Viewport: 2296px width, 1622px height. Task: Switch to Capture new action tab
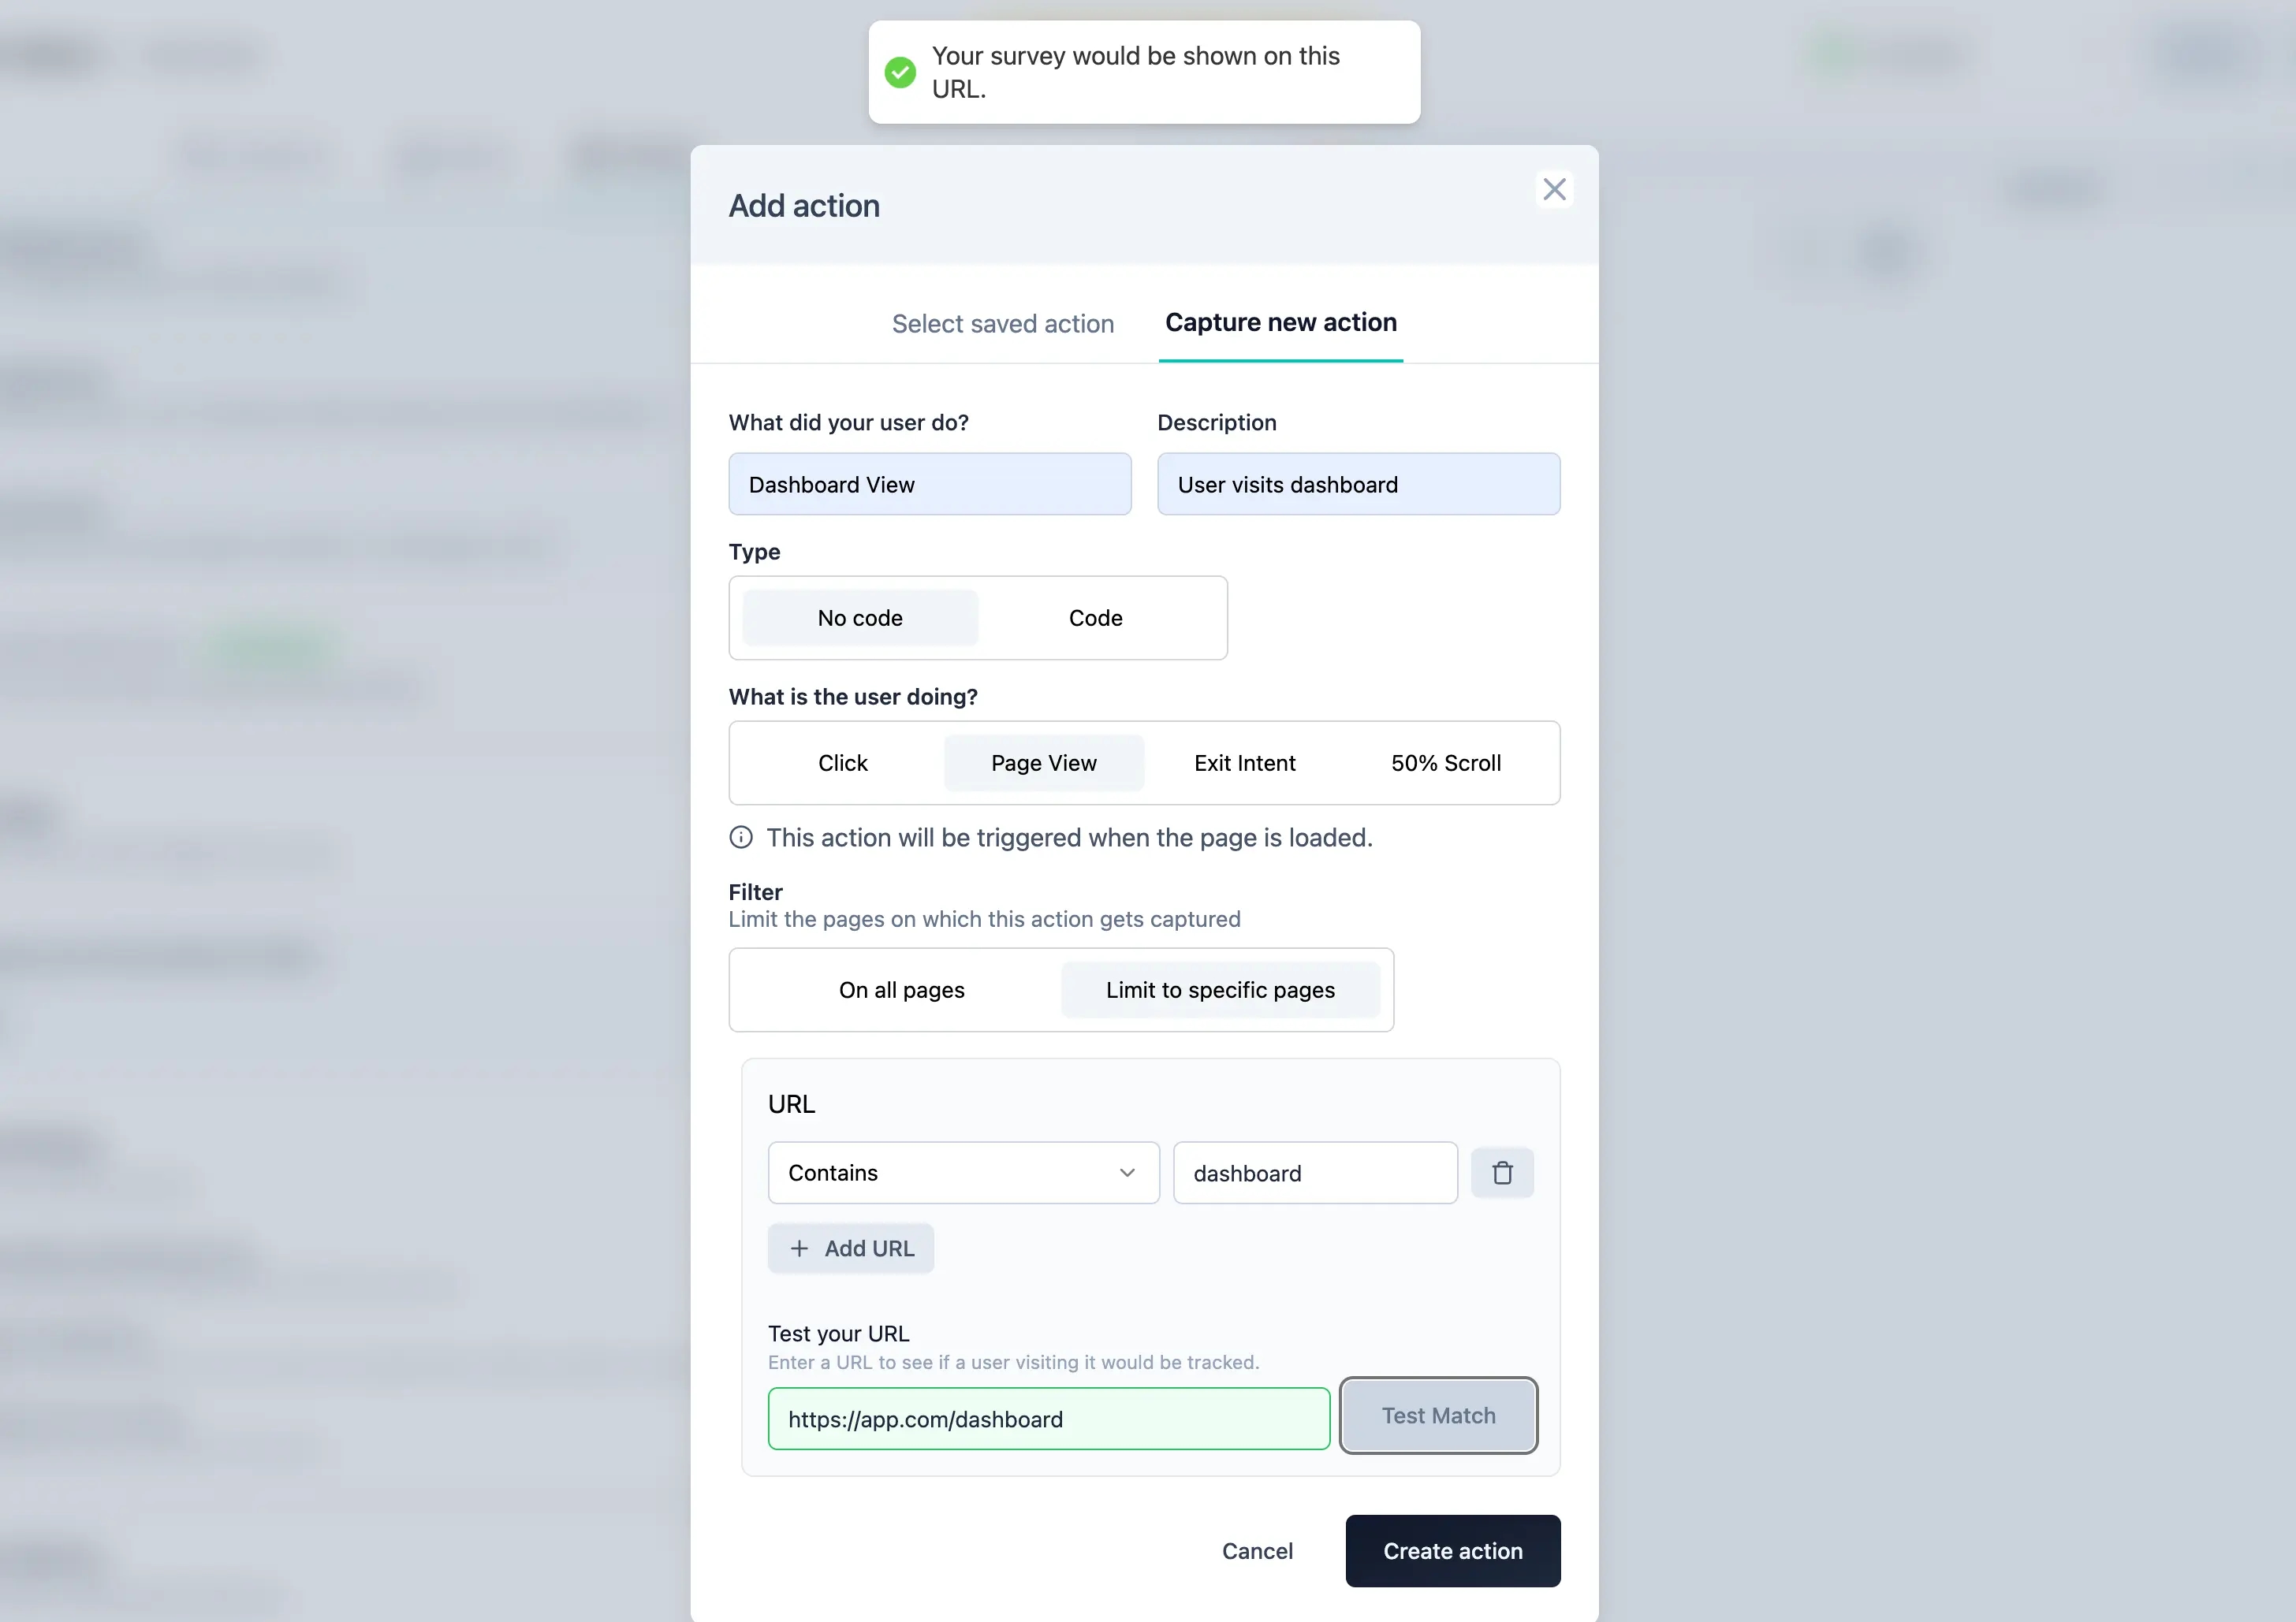click(1280, 323)
